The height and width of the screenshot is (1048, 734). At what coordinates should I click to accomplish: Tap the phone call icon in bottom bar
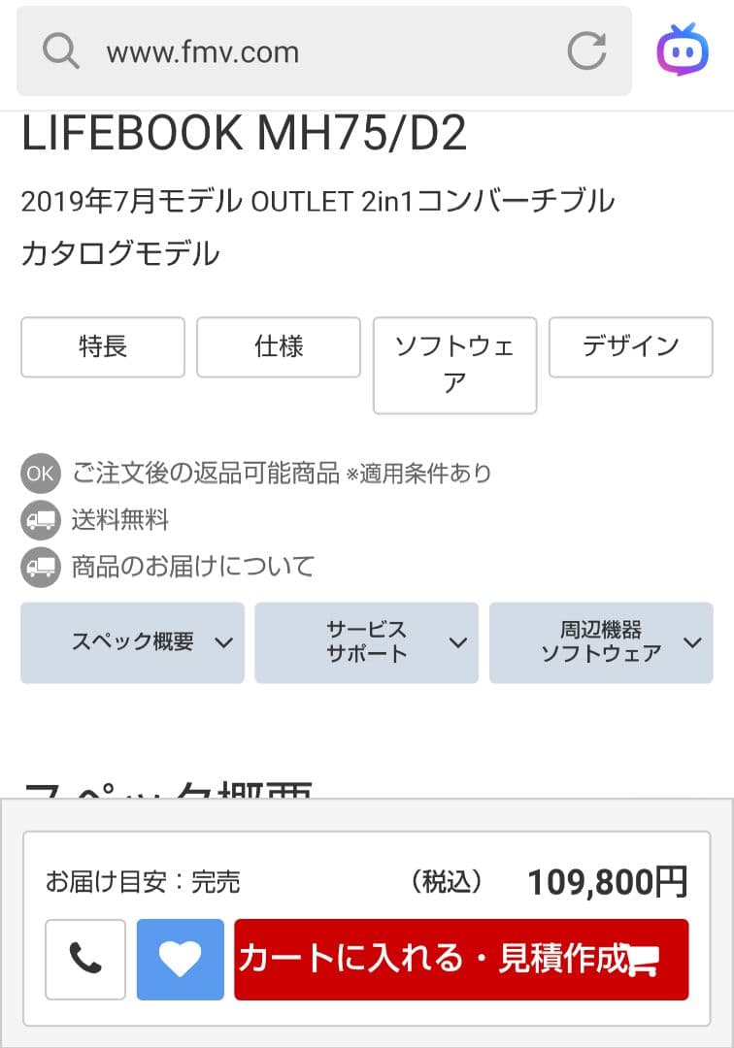84,959
